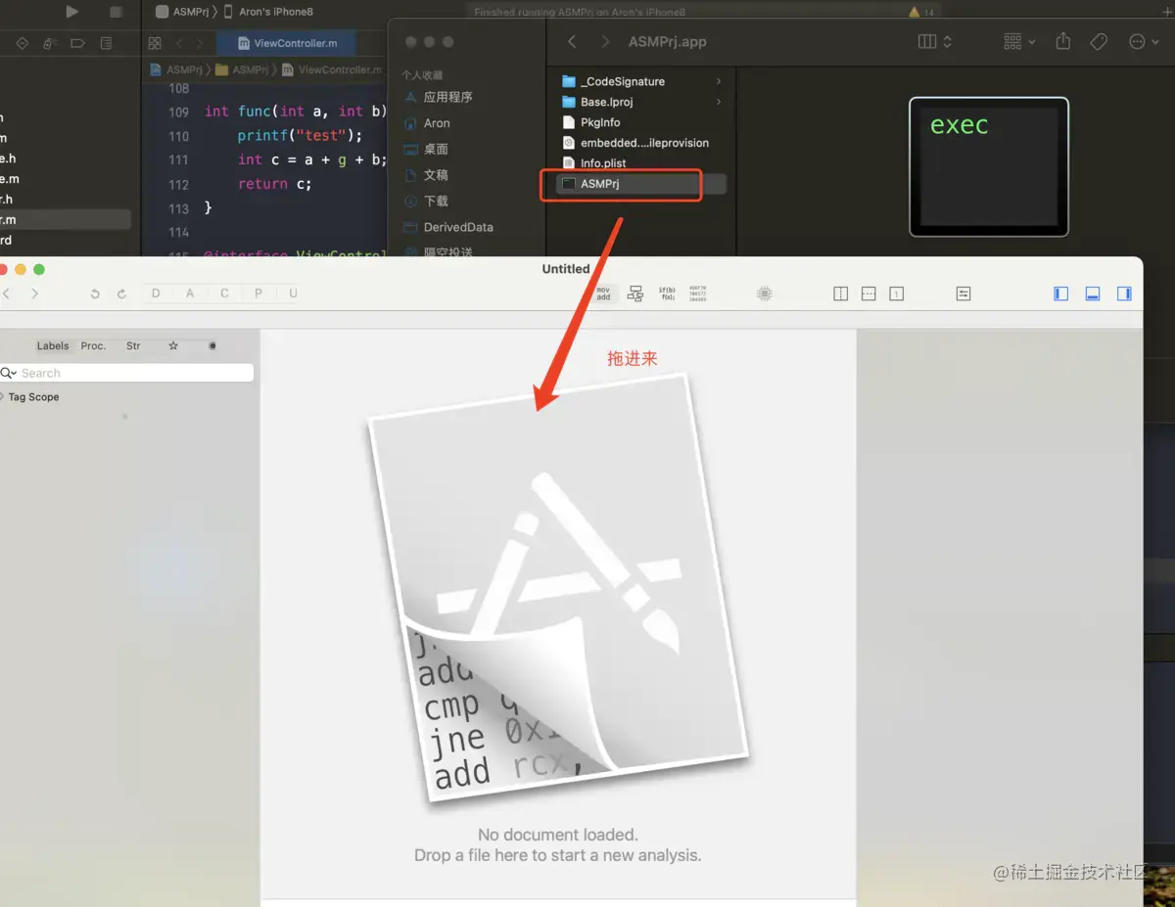Image resolution: width=1175 pixels, height=907 pixels.
Task: Click the Xcode Run button
Action: click(71, 12)
